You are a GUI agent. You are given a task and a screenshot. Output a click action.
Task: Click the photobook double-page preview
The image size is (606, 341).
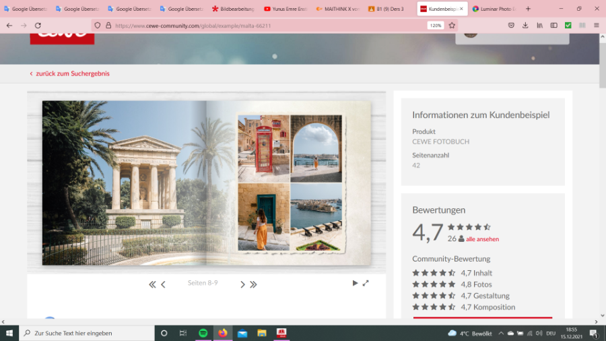pyautogui.click(x=207, y=182)
